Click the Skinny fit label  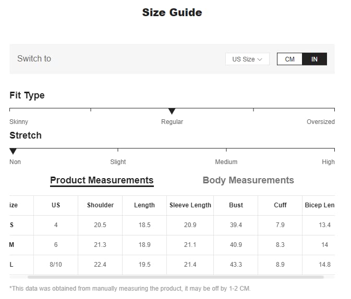(19, 122)
